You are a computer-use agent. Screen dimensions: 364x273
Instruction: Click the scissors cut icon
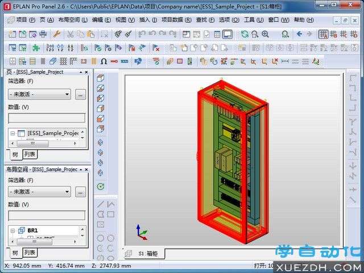[71, 34]
